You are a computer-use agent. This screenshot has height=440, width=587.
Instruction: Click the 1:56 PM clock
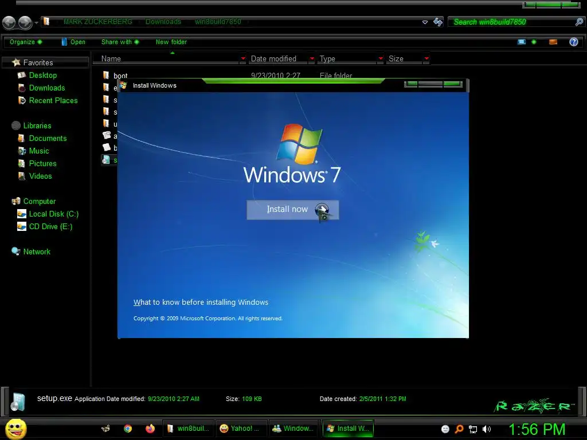537,429
